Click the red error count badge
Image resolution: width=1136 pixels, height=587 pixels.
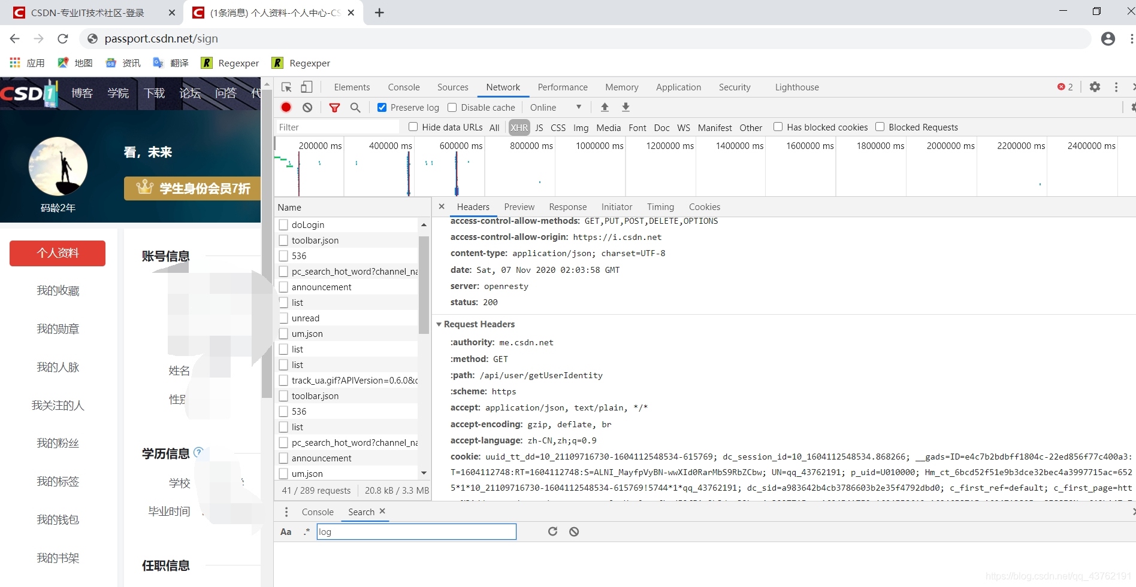(1065, 87)
